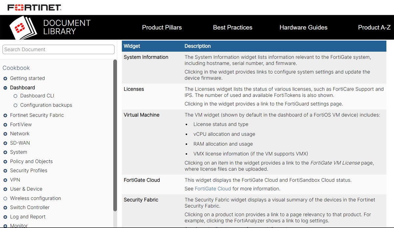Screen dimensions: 394x228
Task: Click the sidebar vertical scrollbar
Action: pos(115,135)
